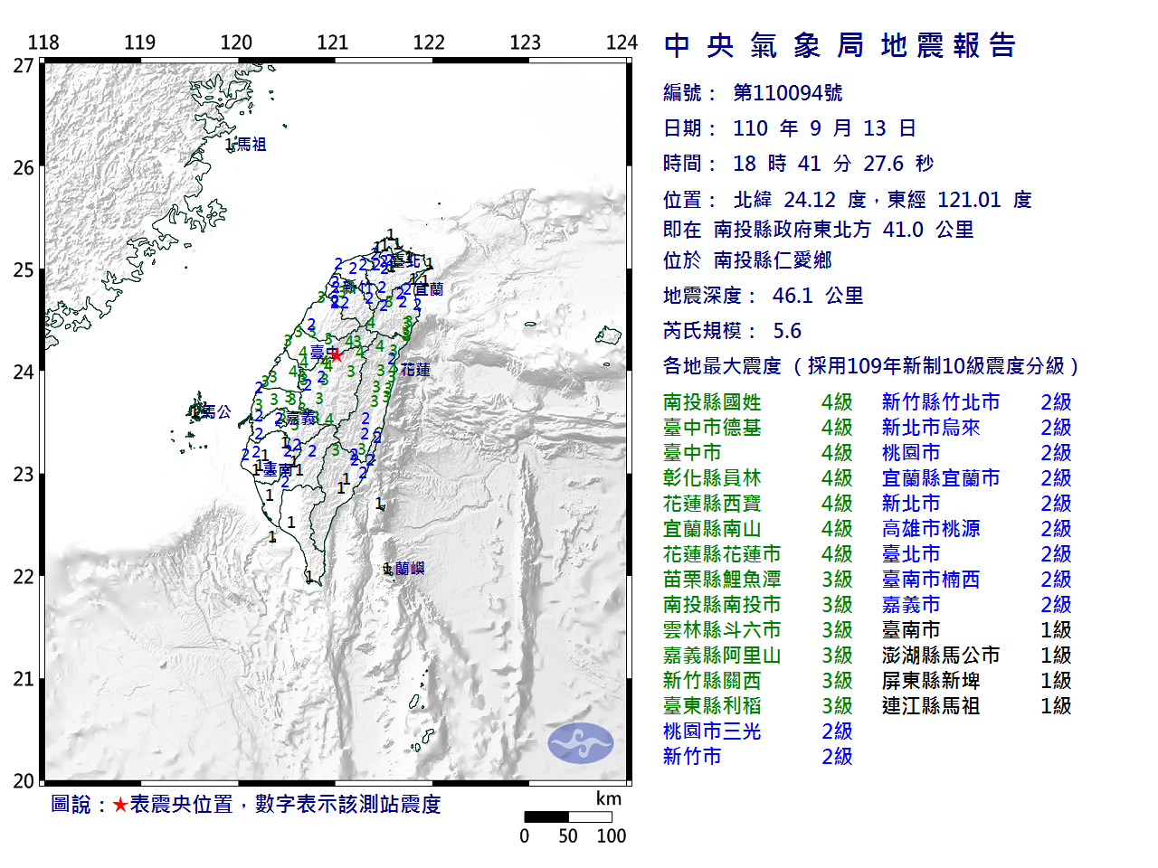This screenshot has width=1158, height=868.
Task: Select the report number 第110094號
Action: (788, 92)
